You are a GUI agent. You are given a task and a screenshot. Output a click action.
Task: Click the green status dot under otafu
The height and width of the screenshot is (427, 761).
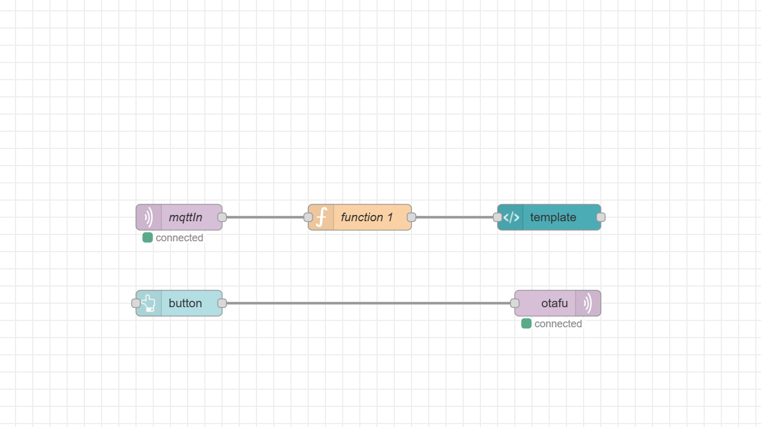[526, 323]
